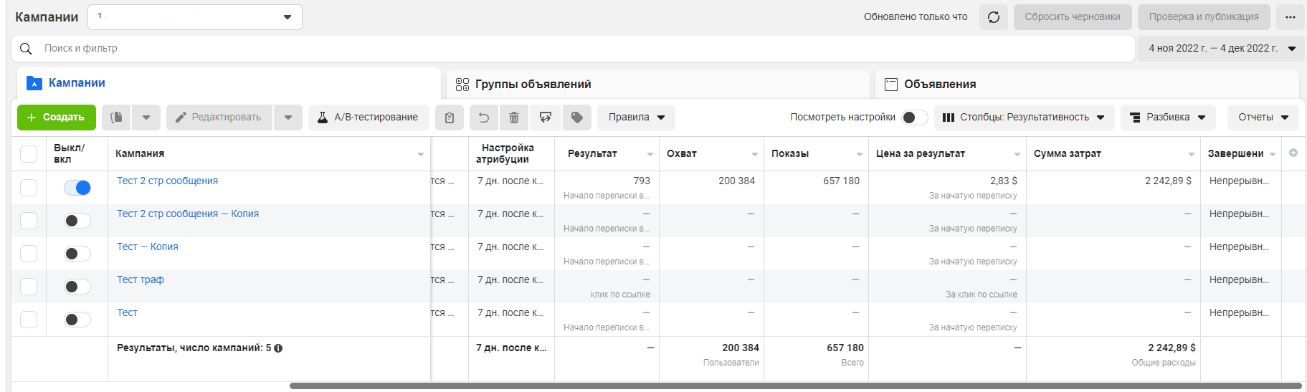Click the search magnifier icon
This screenshot has width=1307, height=392.
26,48
